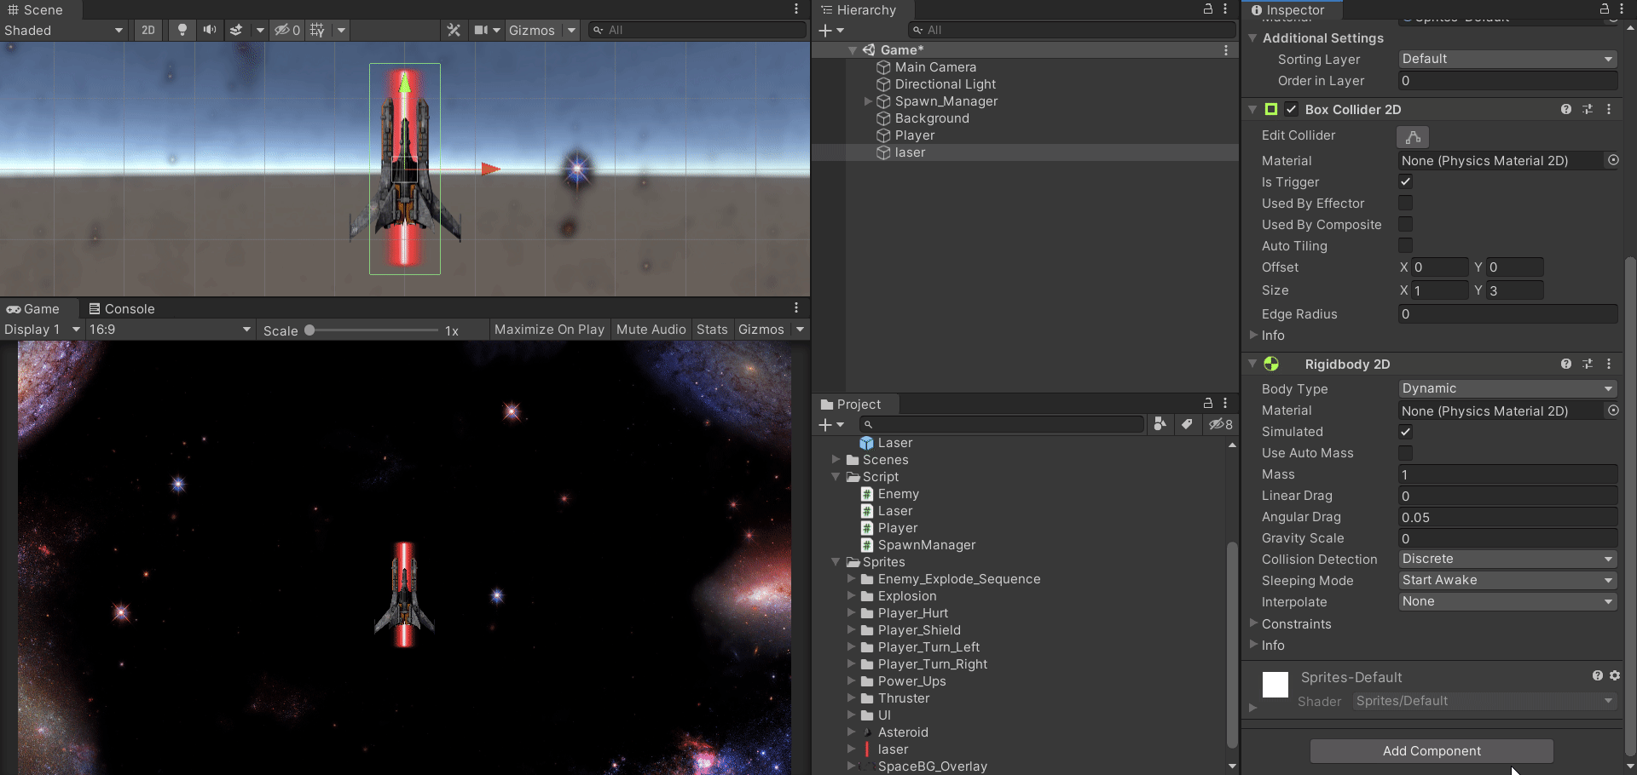1637x775 pixels.
Task: Open the Display 1 dropdown
Action: click(42, 330)
